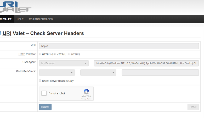Select the HTTP/1.1 protocol radio button
This screenshot has width=204, height=118.
(55, 54)
